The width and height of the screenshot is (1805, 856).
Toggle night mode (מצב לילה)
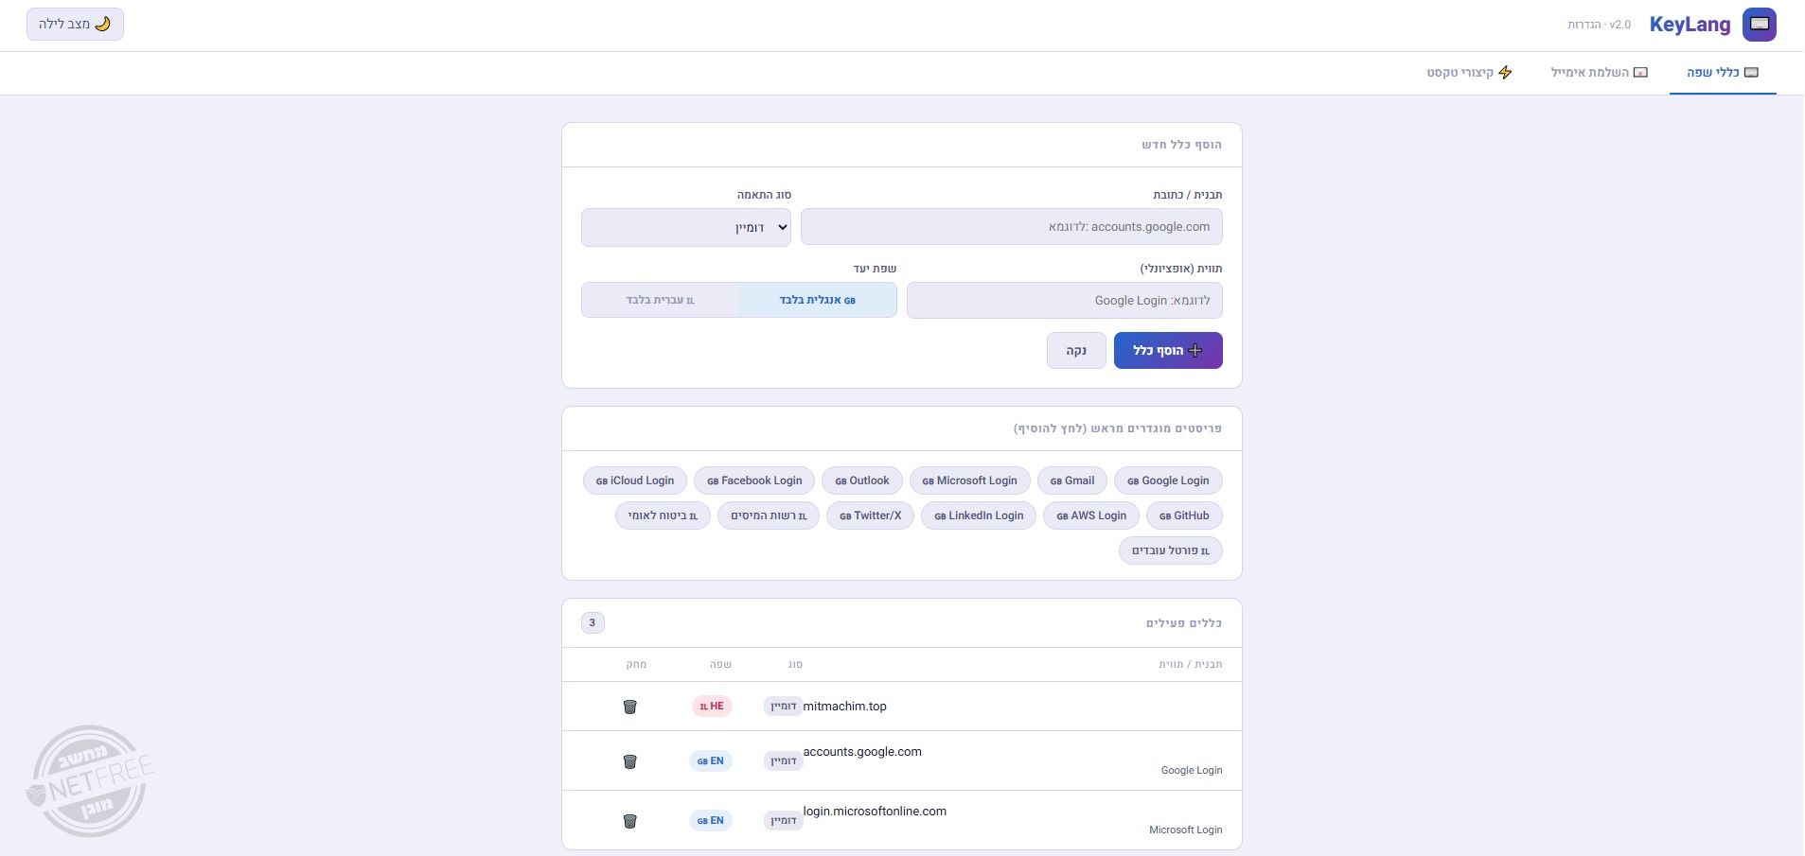(x=75, y=25)
